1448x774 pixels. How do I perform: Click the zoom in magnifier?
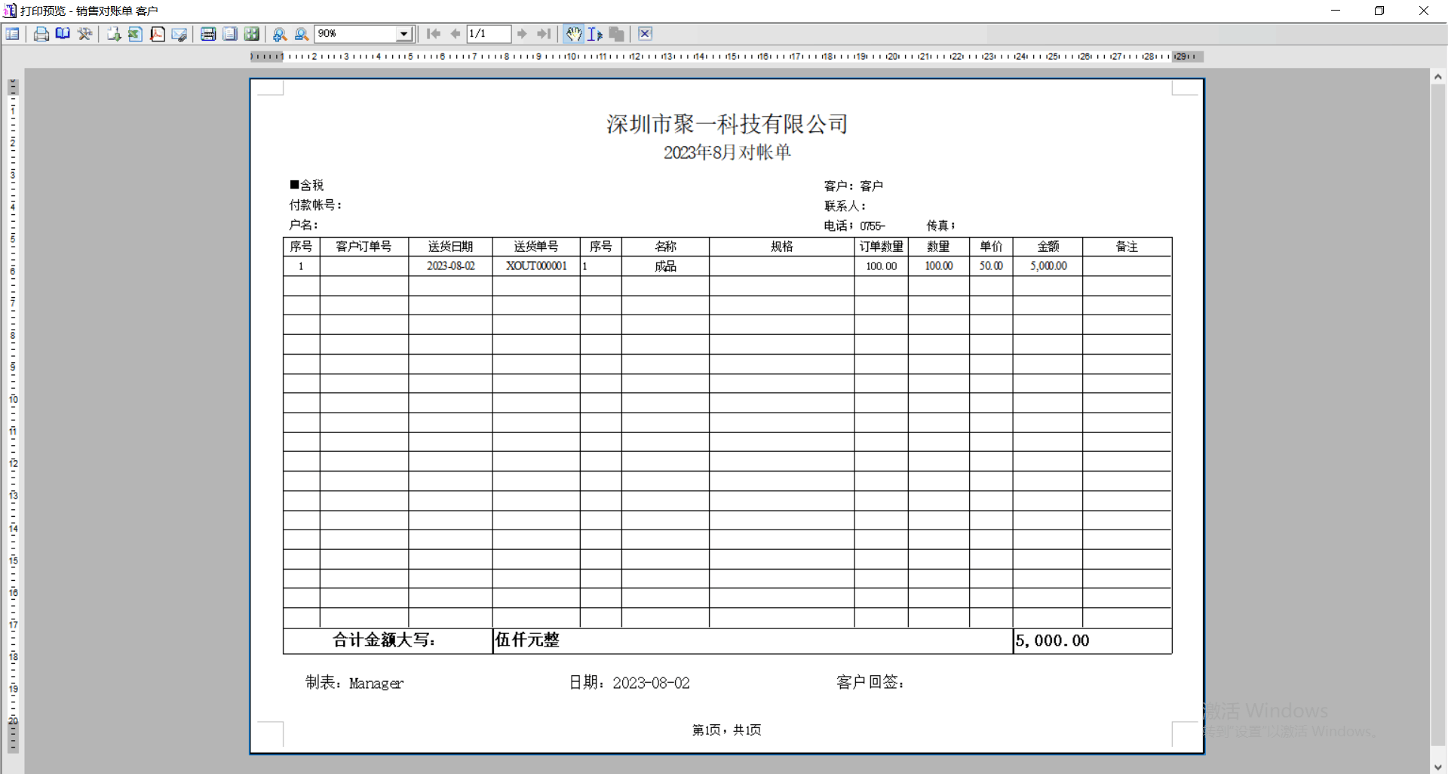pos(280,34)
